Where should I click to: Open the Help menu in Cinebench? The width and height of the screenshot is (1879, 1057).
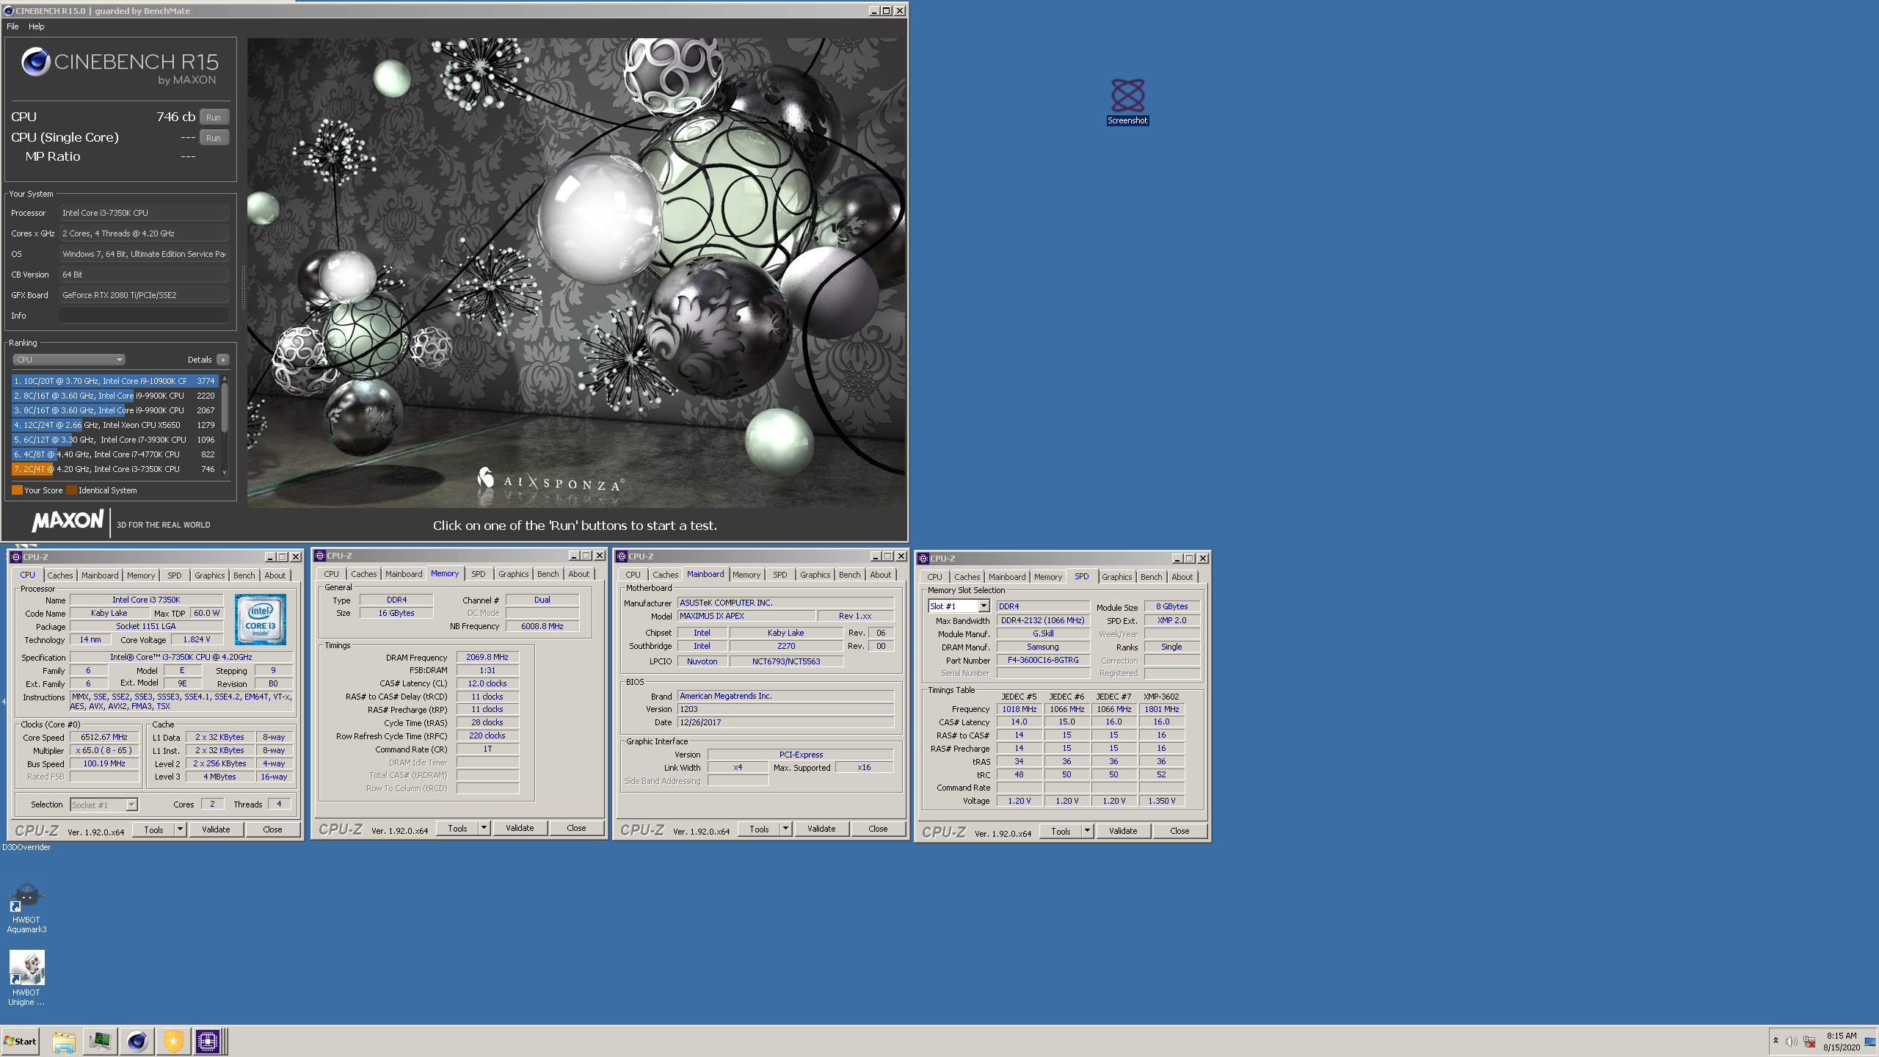37,26
